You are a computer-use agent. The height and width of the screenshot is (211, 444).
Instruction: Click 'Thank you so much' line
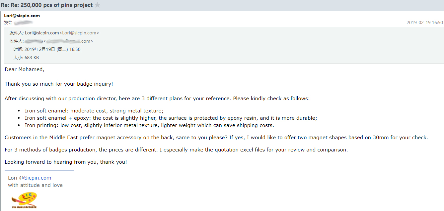(59, 84)
